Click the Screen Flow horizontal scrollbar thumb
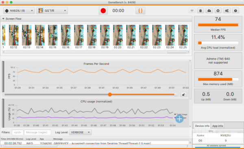Screen dimensions: 244x149 point(177,52)
